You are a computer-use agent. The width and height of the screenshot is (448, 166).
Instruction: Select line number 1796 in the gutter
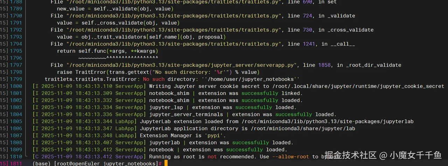tap(16, 58)
